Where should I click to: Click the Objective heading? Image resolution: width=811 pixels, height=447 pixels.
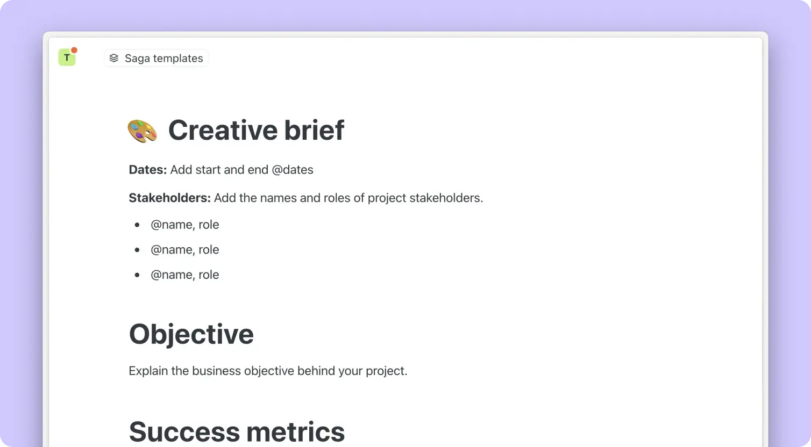click(191, 334)
